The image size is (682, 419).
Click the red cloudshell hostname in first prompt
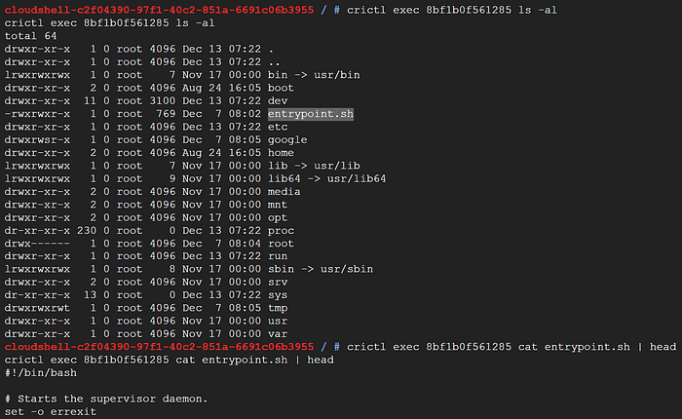159,10
